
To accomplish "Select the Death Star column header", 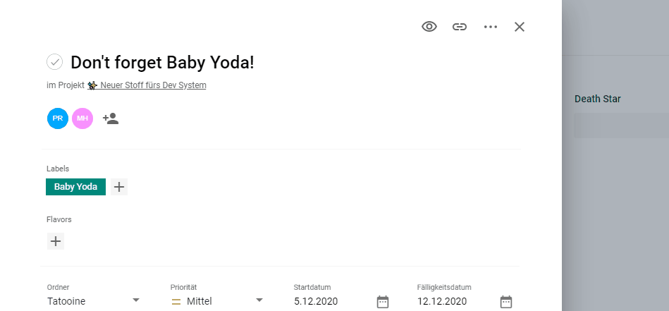I will 598,99.
